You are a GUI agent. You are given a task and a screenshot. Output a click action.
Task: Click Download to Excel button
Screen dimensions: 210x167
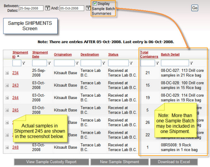pyautogui.click(x=174, y=162)
